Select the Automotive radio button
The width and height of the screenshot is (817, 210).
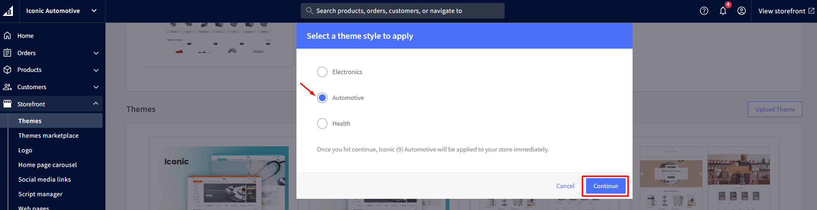pyautogui.click(x=322, y=98)
